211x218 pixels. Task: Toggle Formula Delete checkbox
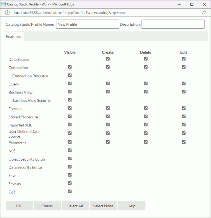146,108
